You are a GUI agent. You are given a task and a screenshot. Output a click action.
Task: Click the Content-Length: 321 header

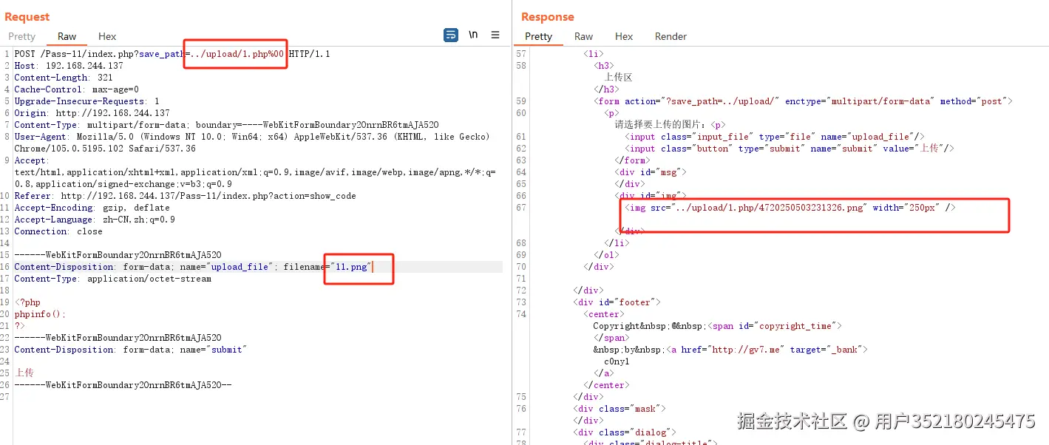click(64, 78)
